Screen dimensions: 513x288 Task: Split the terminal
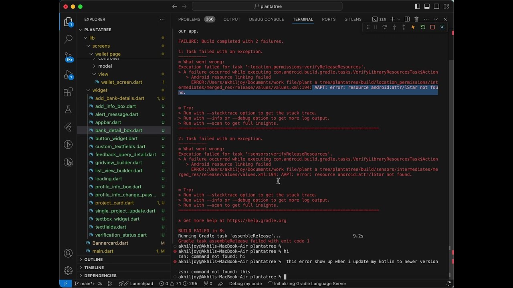407,19
